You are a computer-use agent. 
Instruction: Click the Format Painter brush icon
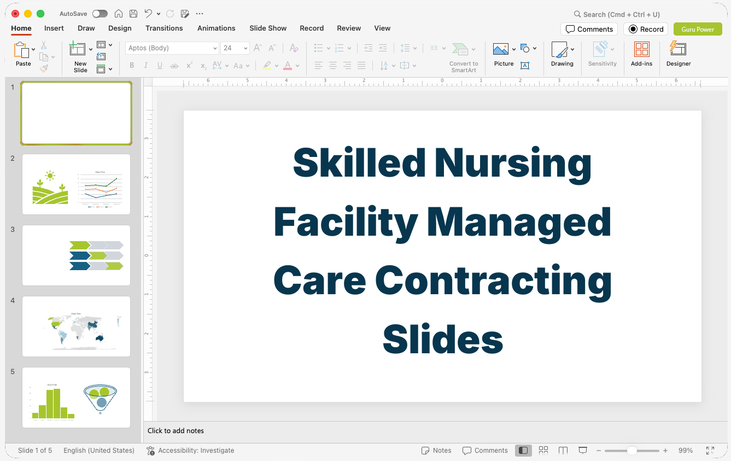tap(44, 68)
